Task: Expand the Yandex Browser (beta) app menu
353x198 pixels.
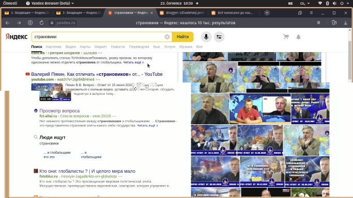Action: pos(50,3)
